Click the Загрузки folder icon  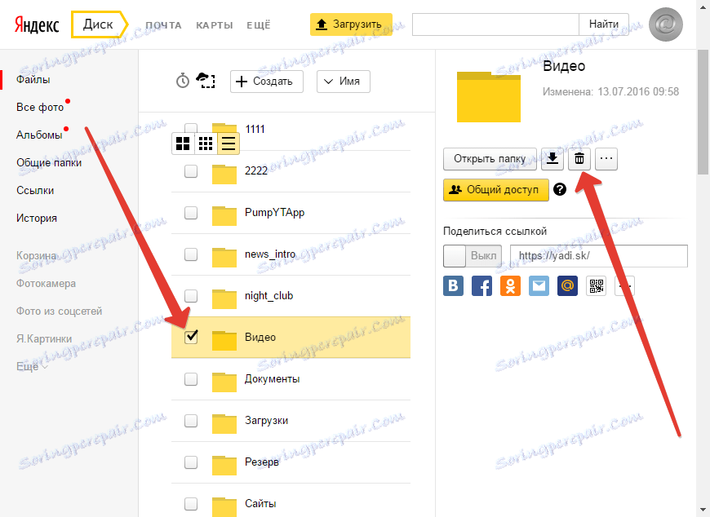tap(224, 422)
